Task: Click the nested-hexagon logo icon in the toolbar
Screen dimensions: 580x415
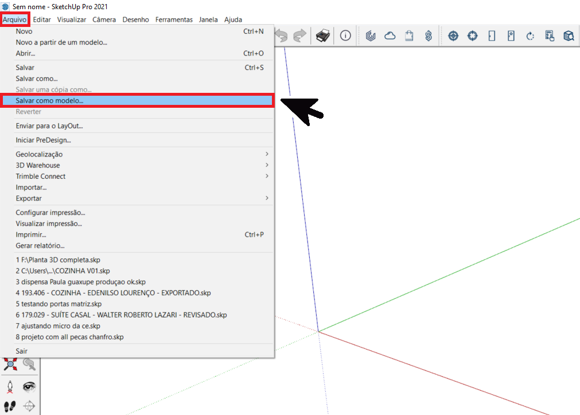Action: (x=371, y=36)
